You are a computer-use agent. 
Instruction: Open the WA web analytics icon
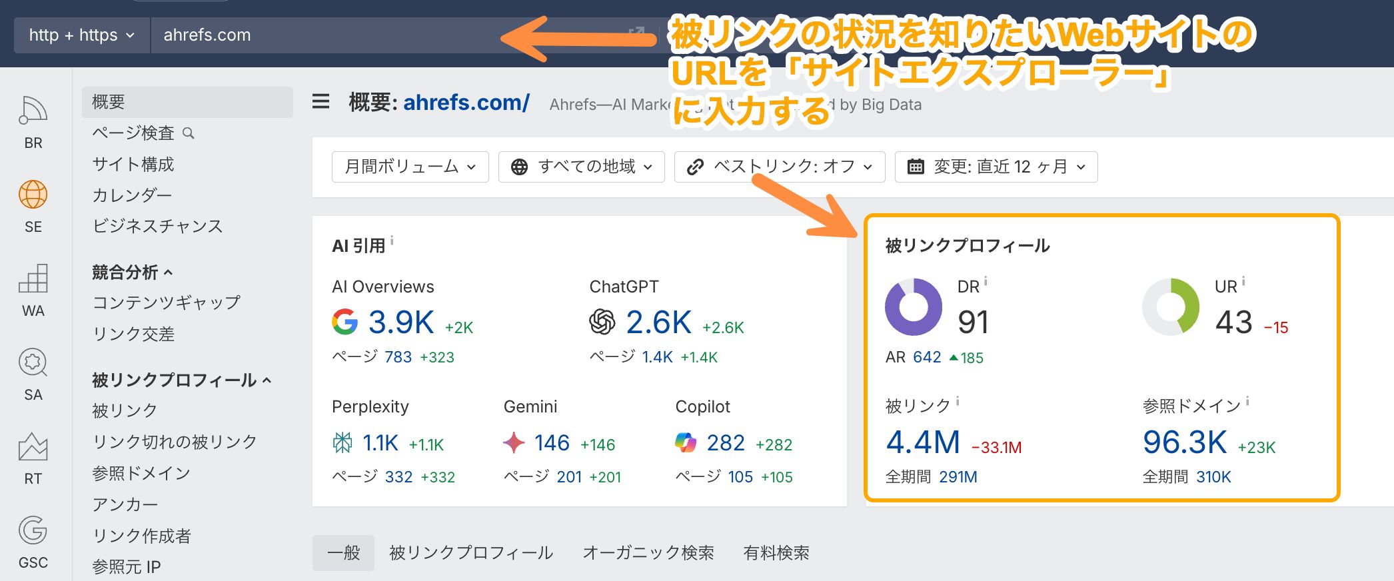(x=33, y=279)
